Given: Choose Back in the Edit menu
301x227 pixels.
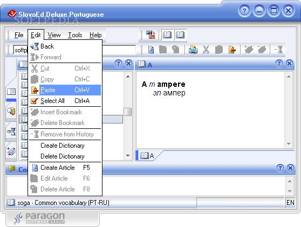Looking at the screenshot, I should tap(65, 46).
